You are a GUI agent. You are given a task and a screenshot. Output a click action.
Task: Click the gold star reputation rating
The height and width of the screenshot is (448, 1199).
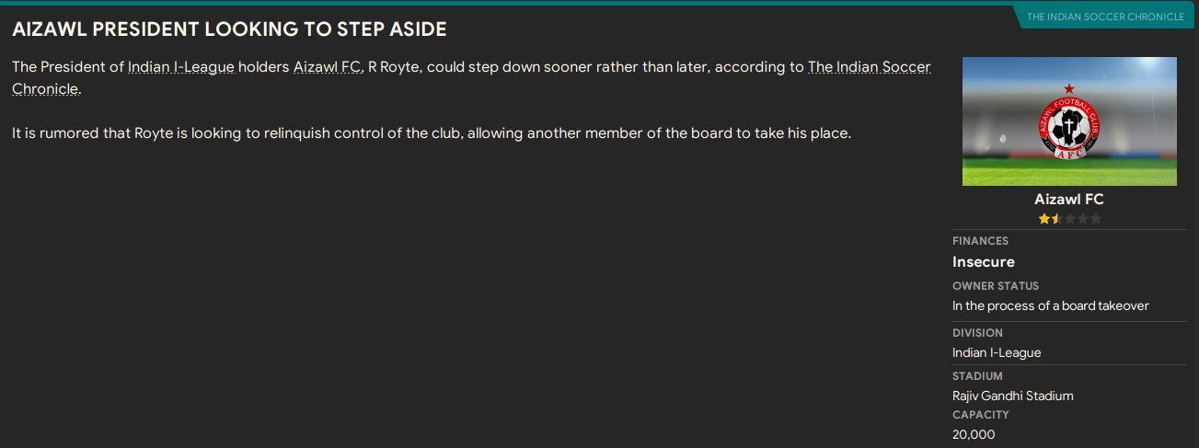tap(1050, 219)
